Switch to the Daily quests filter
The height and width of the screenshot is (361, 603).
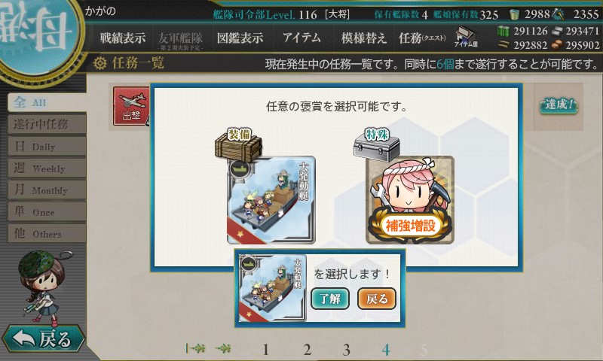pyautogui.click(x=47, y=146)
